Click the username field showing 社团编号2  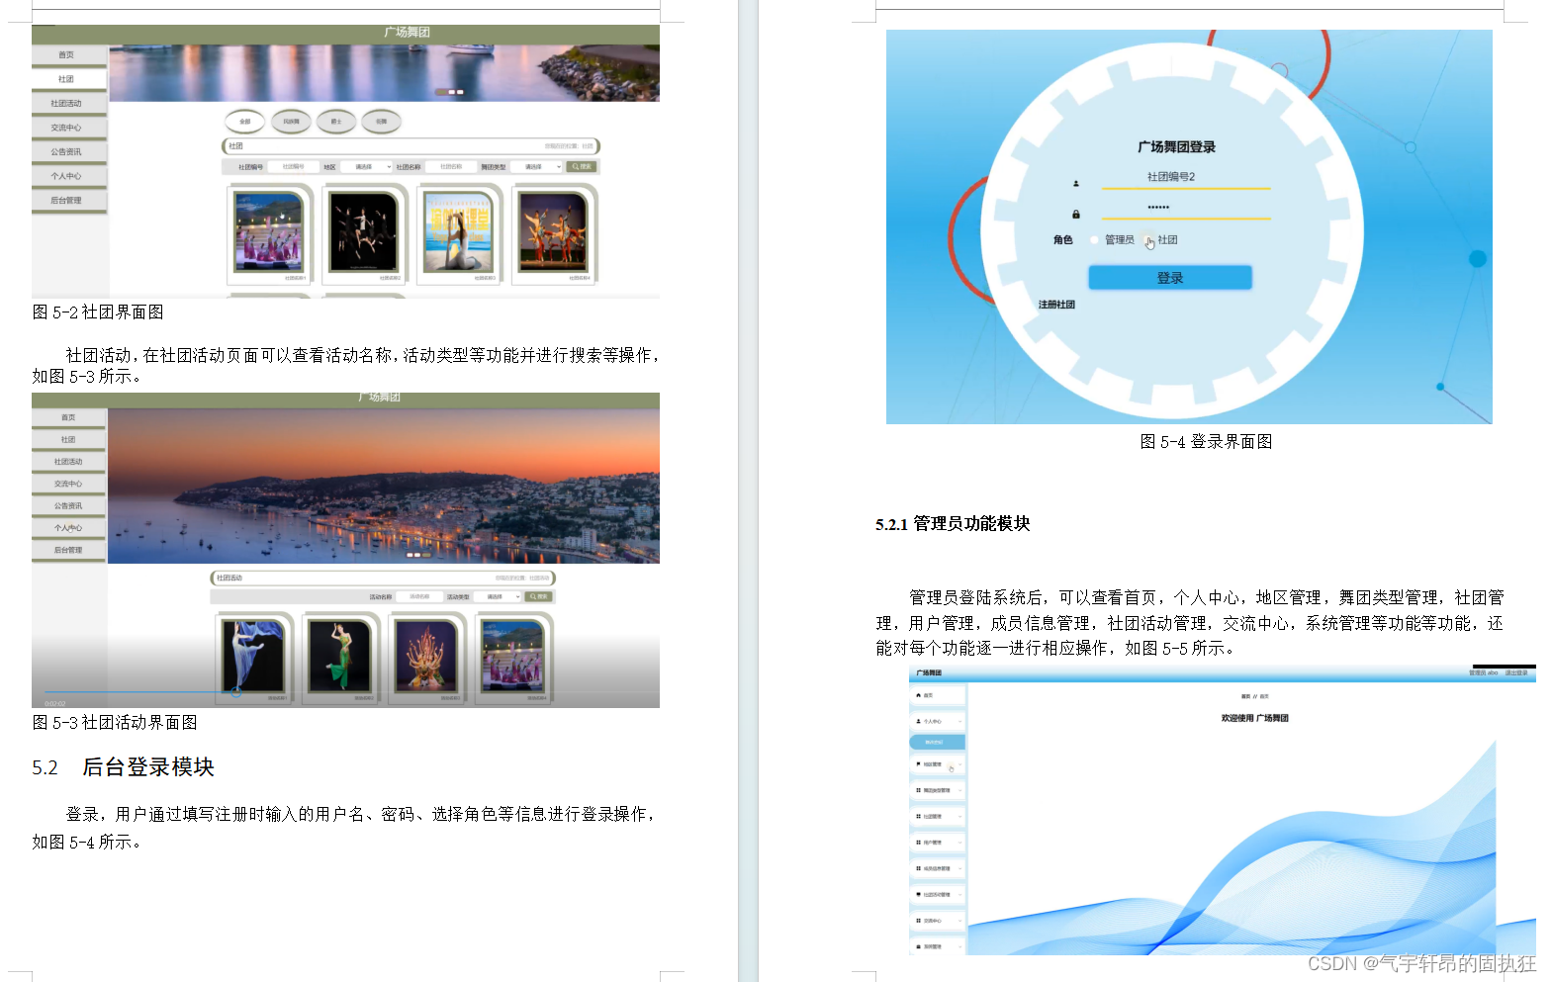click(1186, 177)
